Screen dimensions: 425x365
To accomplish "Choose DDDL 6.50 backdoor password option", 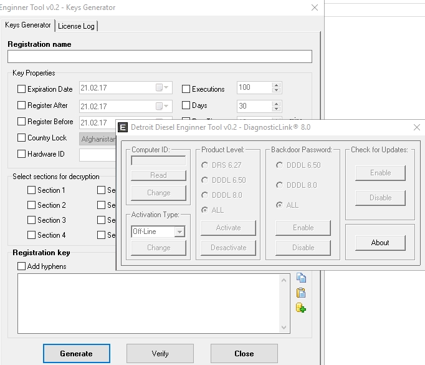I will click(x=279, y=165).
